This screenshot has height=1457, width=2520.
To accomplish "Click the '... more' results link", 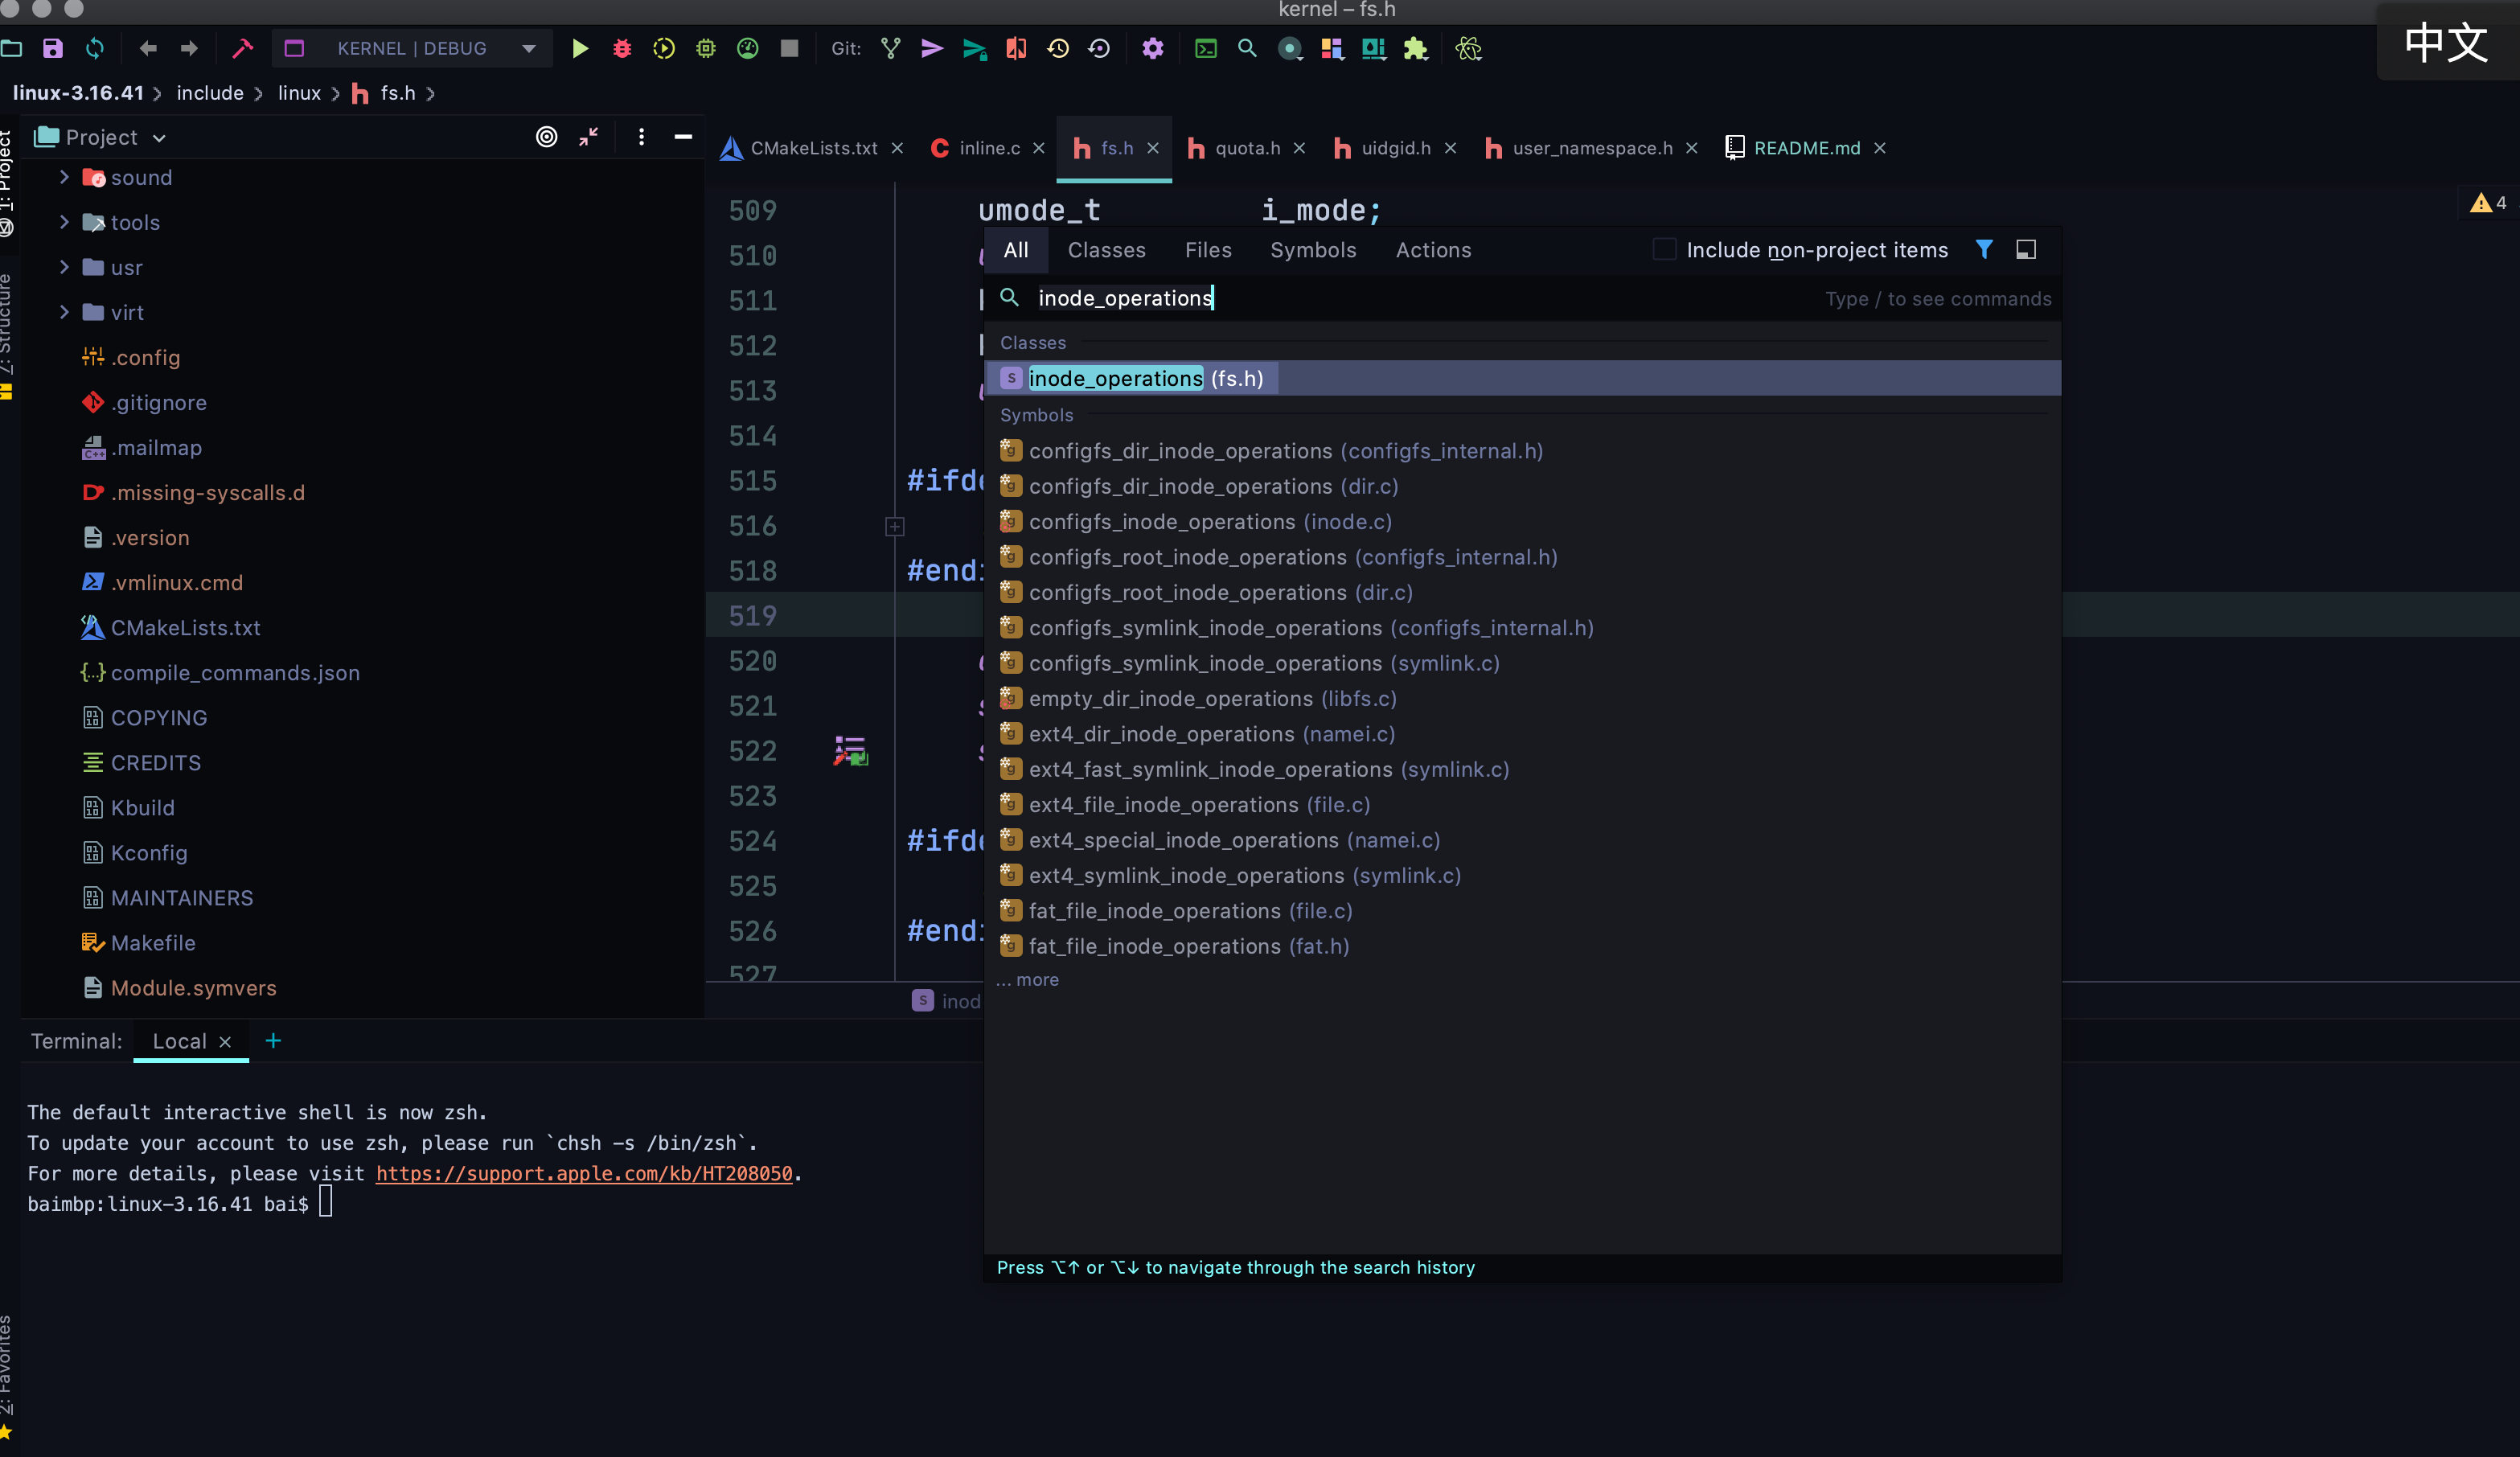I will (1029, 980).
